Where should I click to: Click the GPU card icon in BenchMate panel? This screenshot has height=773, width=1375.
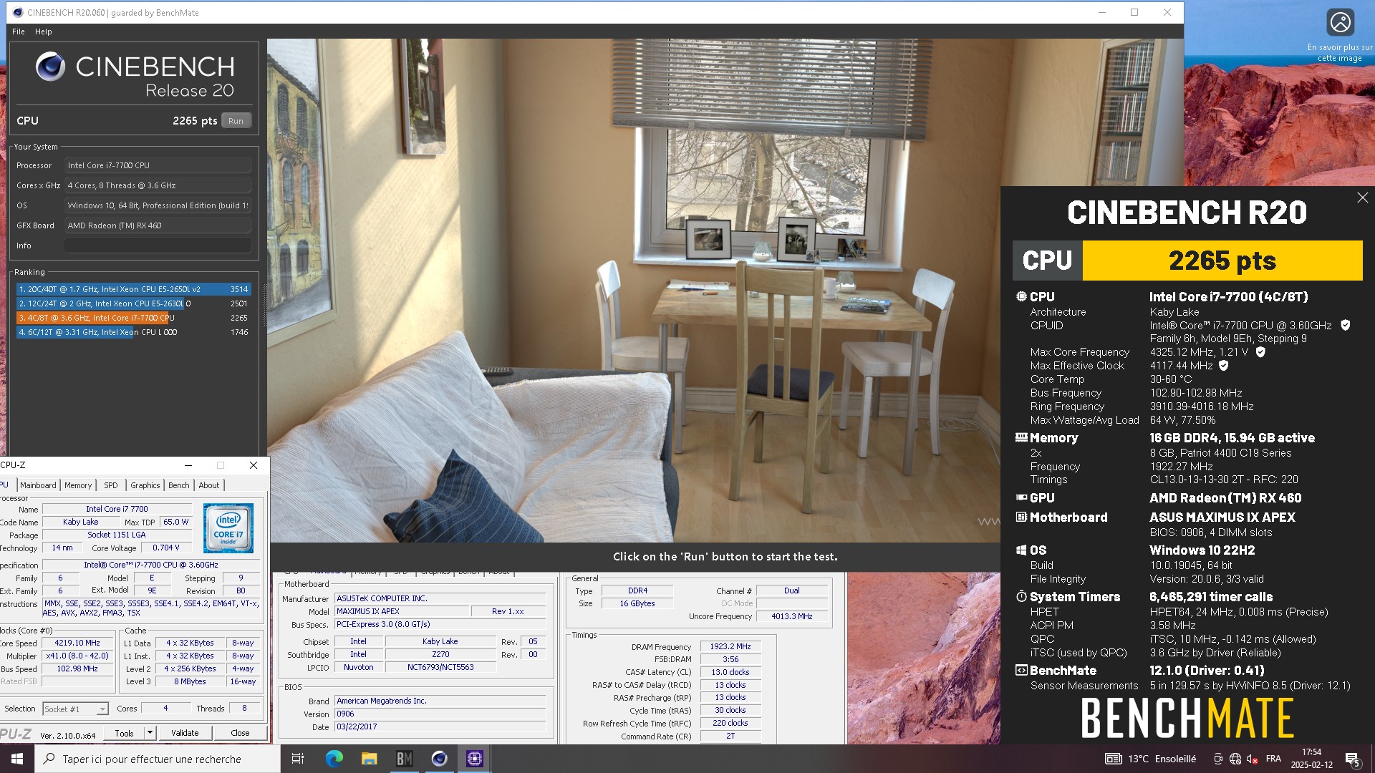1021,497
